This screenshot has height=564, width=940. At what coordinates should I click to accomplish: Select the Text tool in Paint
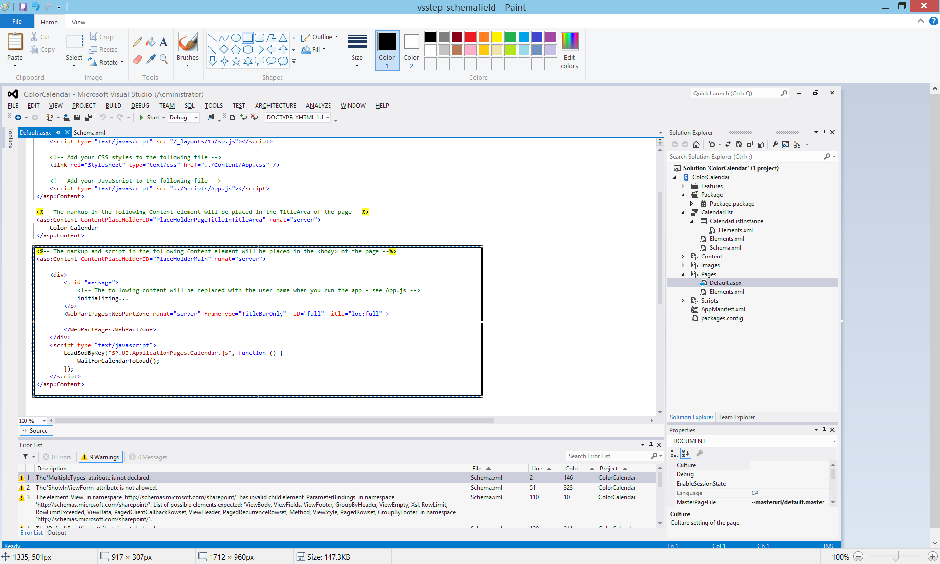coord(164,42)
